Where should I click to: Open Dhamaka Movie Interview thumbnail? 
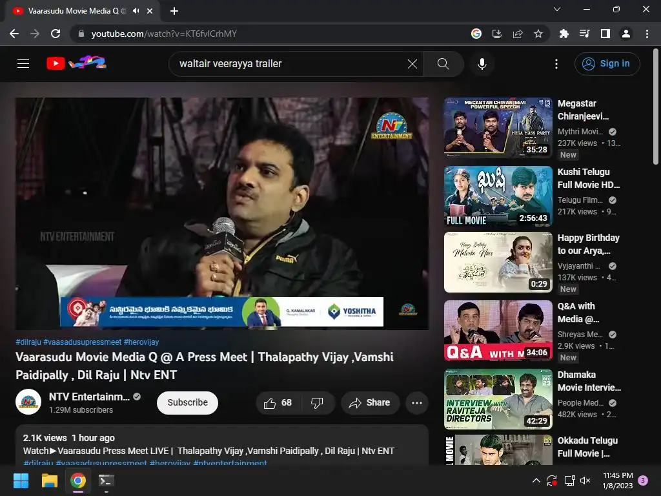point(498,399)
